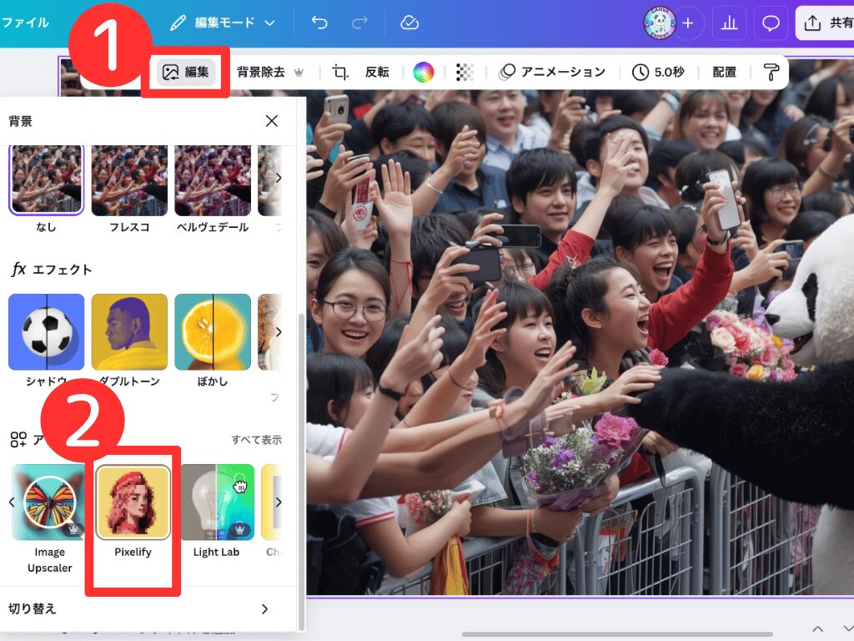Click the cloud save status icon
Image resolution: width=854 pixels, height=641 pixels.
(x=409, y=23)
